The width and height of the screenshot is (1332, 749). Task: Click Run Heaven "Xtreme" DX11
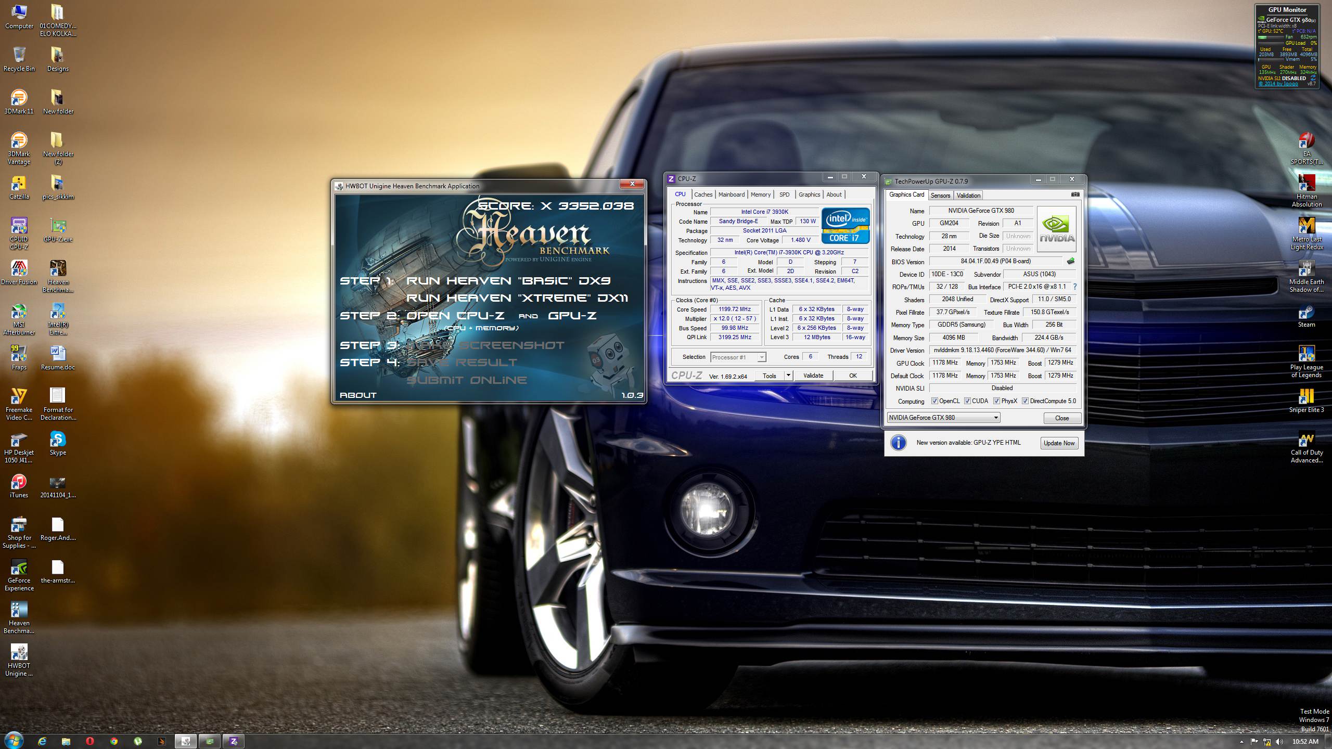517,298
